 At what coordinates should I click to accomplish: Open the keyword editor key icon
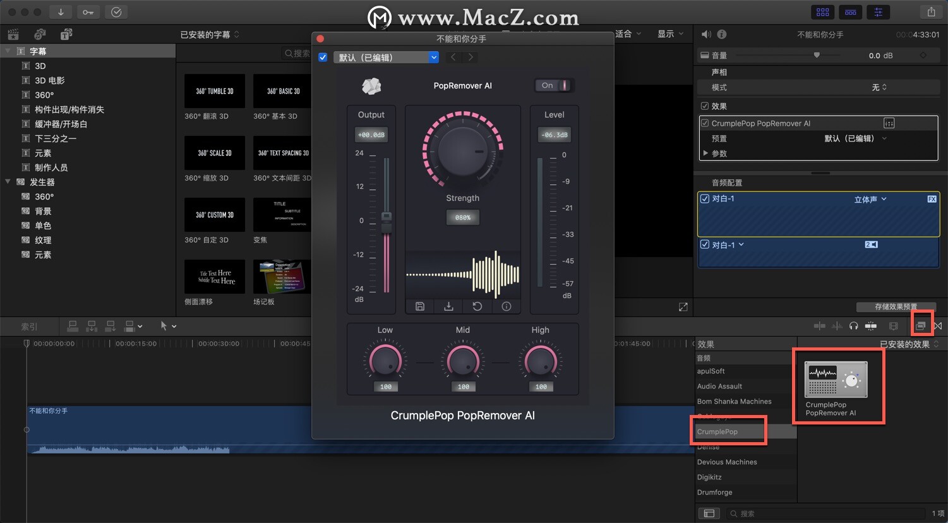pyautogui.click(x=88, y=12)
